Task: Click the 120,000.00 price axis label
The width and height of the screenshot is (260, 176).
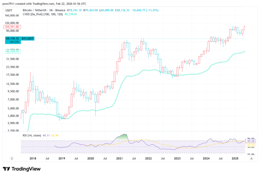Action: (12, 23)
